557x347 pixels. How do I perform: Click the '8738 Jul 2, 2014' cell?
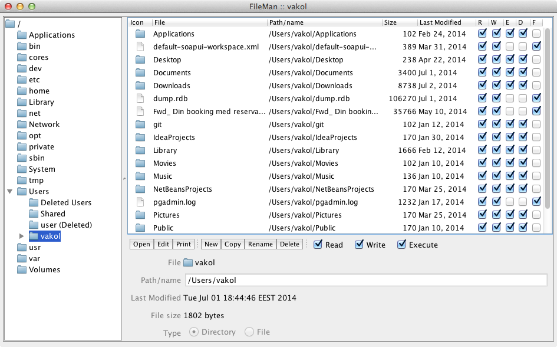[x=427, y=86]
